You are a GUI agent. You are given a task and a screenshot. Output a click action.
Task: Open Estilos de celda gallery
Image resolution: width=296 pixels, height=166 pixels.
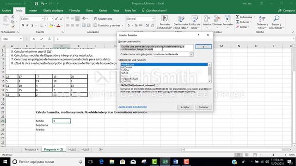coord(194,22)
